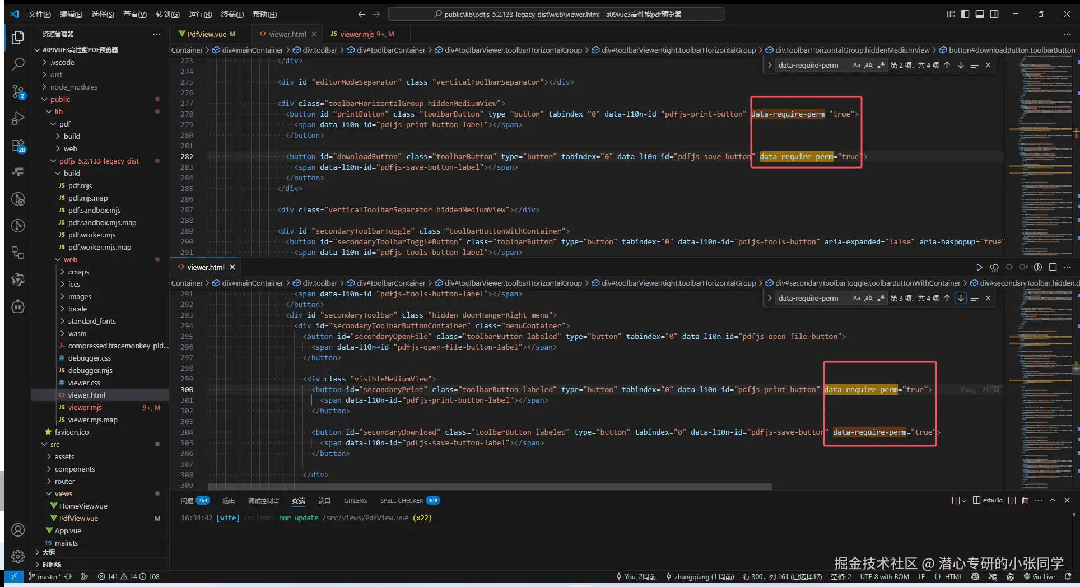Open the Search view in activity bar

coord(18,64)
